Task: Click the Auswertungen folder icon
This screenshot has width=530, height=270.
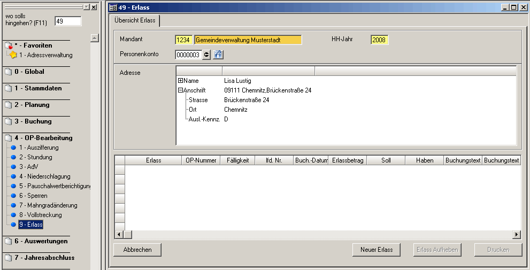Action: point(8,241)
